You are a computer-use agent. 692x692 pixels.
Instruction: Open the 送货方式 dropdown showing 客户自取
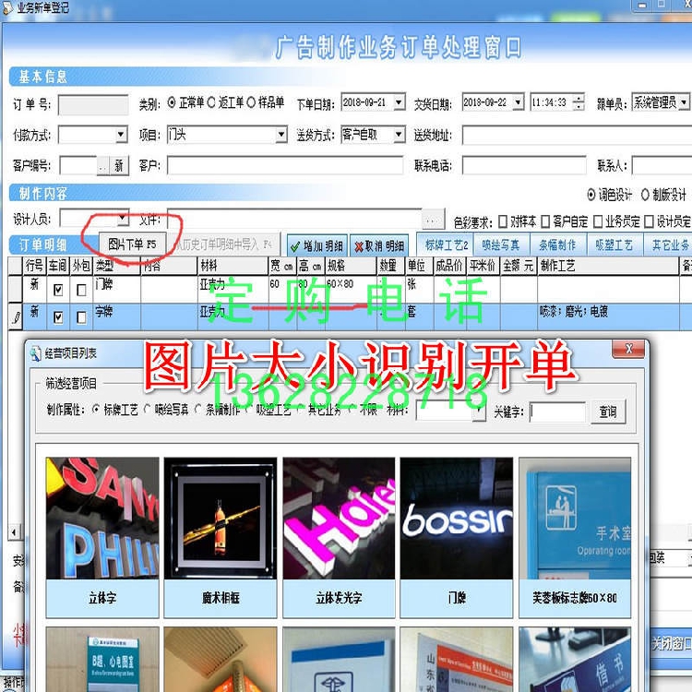(x=399, y=135)
